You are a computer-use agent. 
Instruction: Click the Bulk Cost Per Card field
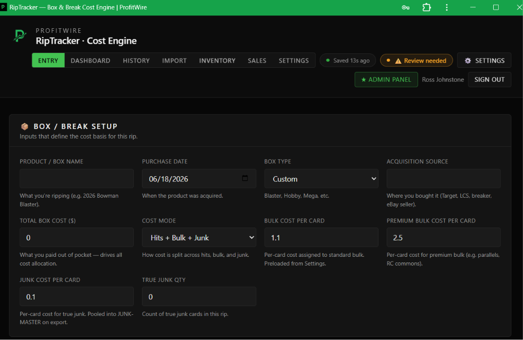point(321,237)
